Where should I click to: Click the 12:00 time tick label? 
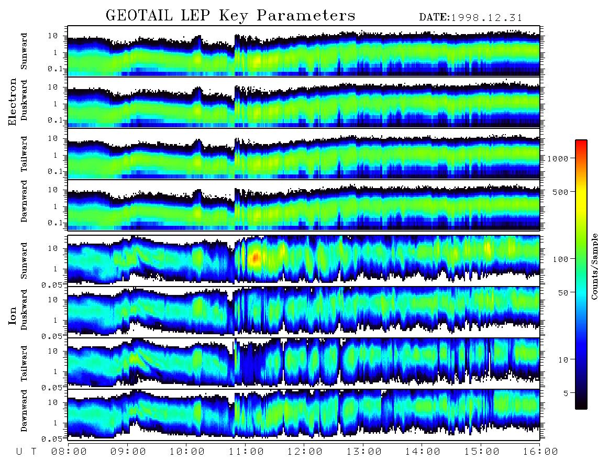tap(305, 452)
